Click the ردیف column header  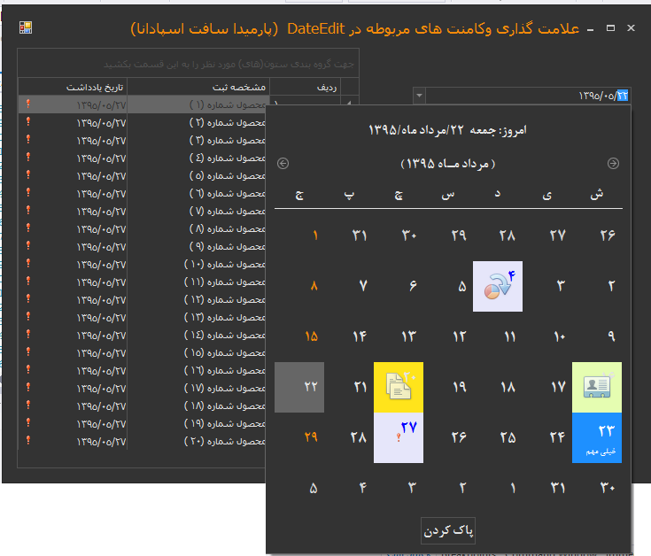point(314,87)
